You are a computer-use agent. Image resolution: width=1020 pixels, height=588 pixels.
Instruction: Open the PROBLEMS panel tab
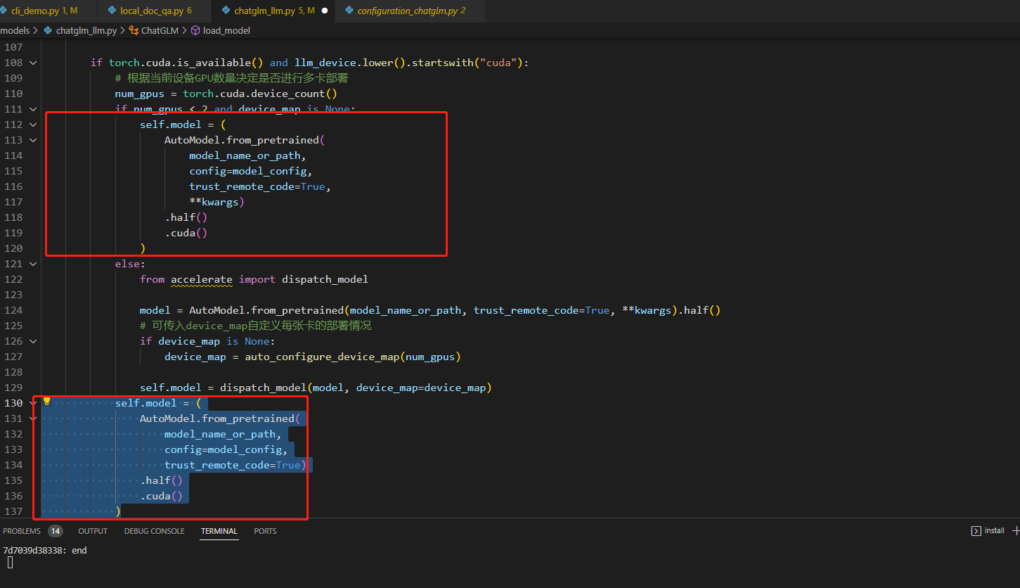coord(22,531)
